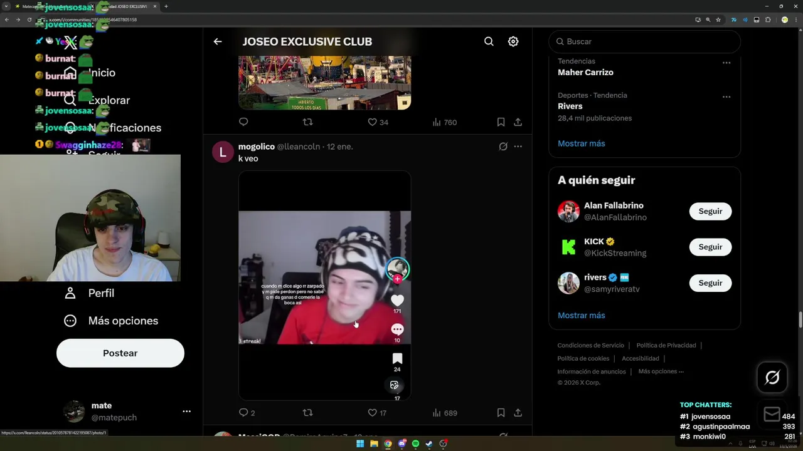This screenshot has width=803, height=451.
Task: Share the fairground photo post
Action: coord(518,122)
